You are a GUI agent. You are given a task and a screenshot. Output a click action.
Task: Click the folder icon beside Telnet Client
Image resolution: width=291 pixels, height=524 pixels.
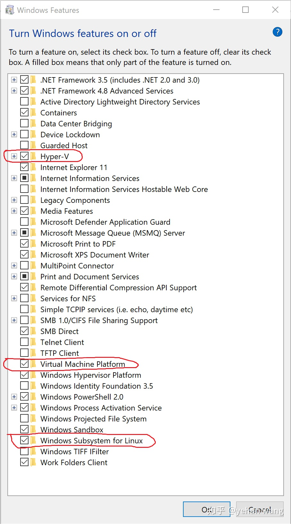tap(33, 342)
